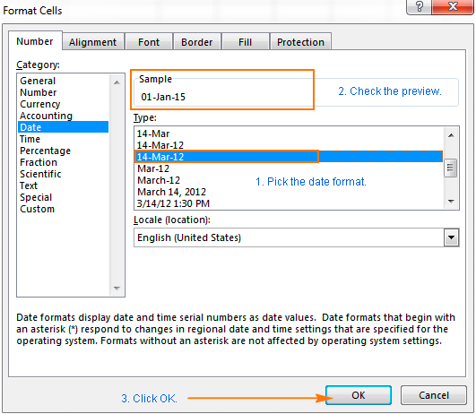Open the English (United States) locale combo box

(x=297, y=237)
